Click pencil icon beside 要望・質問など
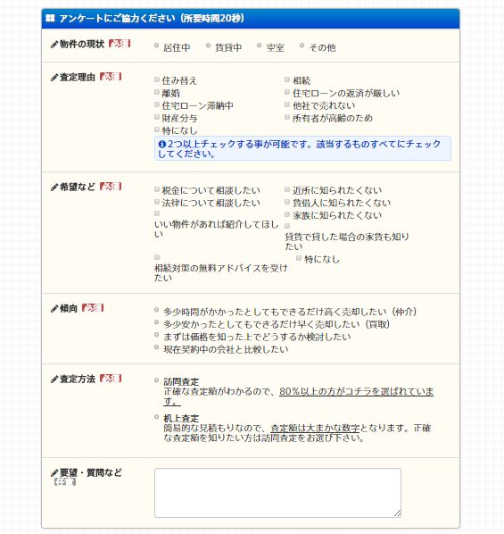The width and height of the screenshot is (504, 534). point(54,473)
